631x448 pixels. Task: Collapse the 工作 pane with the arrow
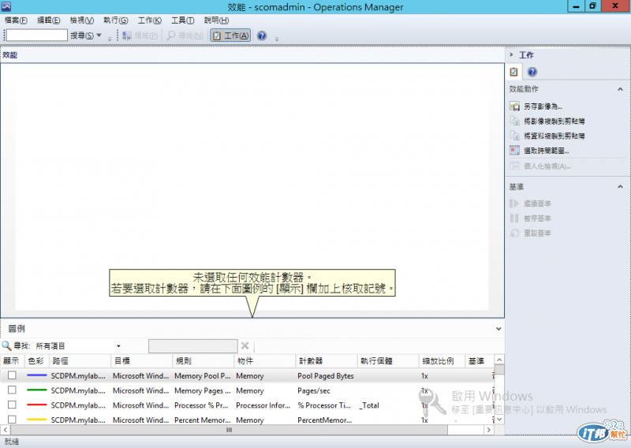511,54
